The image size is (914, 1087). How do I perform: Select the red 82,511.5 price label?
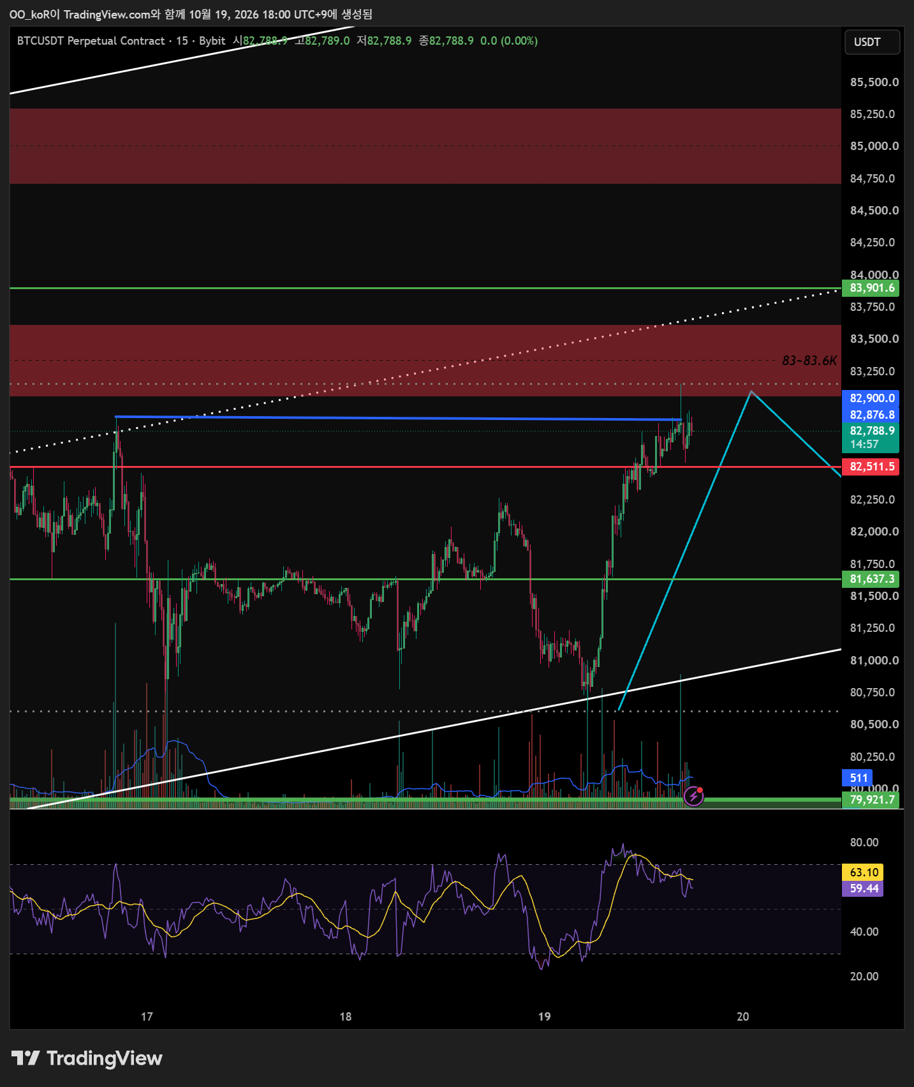pyautogui.click(x=871, y=467)
